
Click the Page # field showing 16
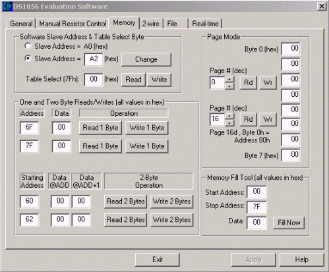point(217,119)
